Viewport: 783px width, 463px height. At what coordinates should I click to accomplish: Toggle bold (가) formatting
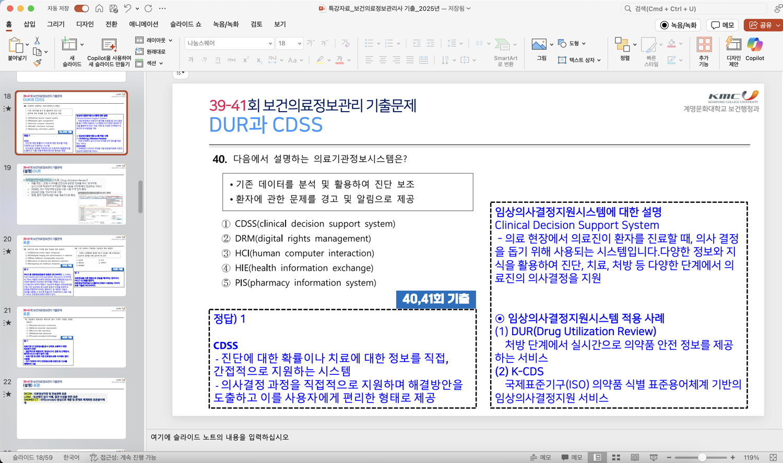191,60
